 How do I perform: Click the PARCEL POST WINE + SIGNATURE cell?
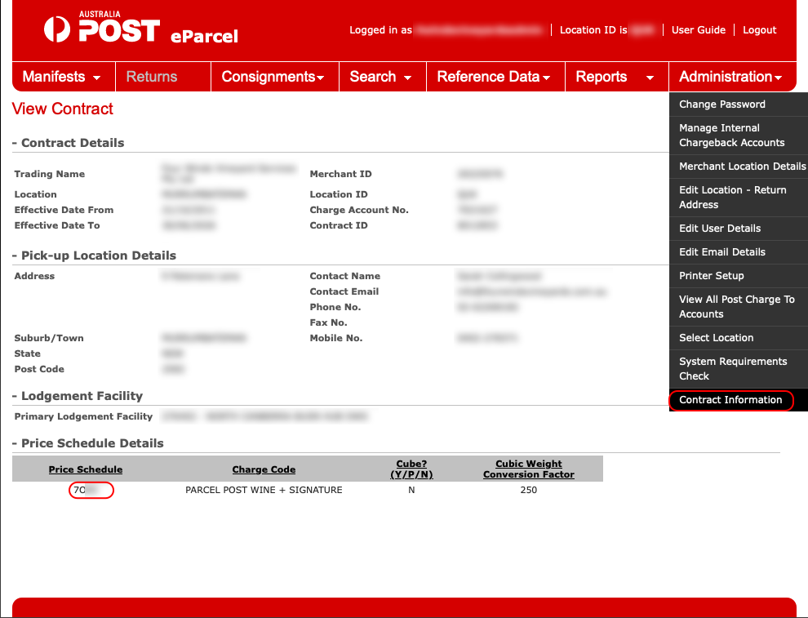coord(264,490)
